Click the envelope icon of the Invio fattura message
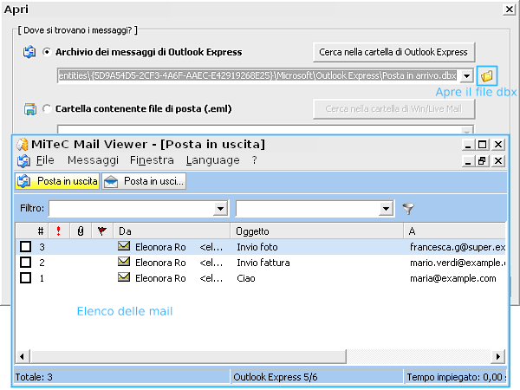Image resolution: width=520 pixels, height=390 pixels. [124, 262]
